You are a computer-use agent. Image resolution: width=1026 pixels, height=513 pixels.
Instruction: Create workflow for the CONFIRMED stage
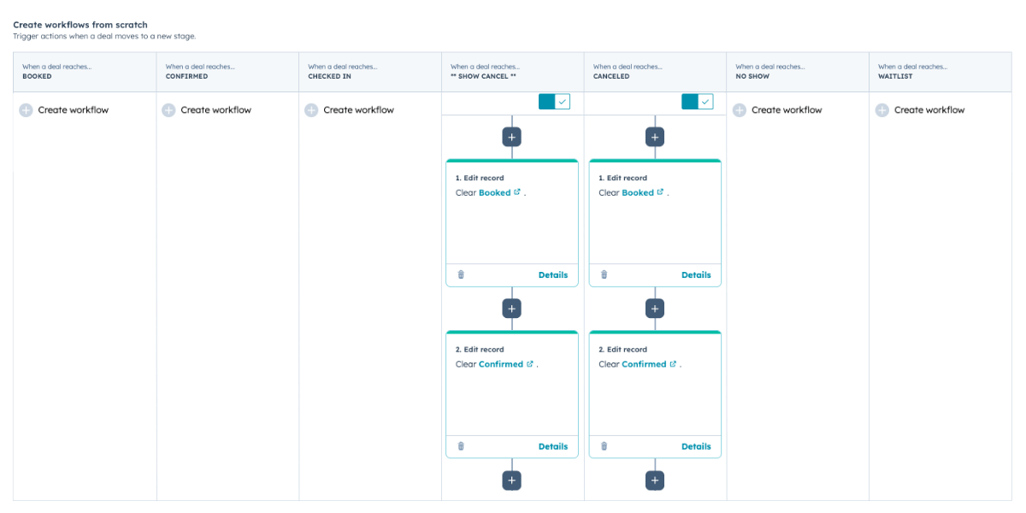pyautogui.click(x=215, y=109)
